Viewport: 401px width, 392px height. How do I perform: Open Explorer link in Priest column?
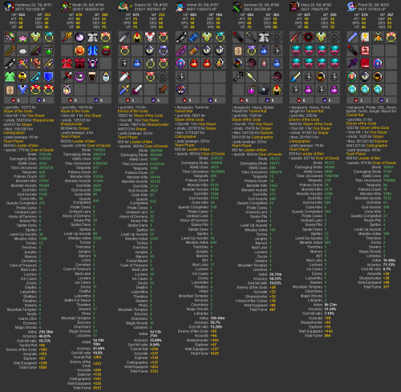[x=381, y=141]
